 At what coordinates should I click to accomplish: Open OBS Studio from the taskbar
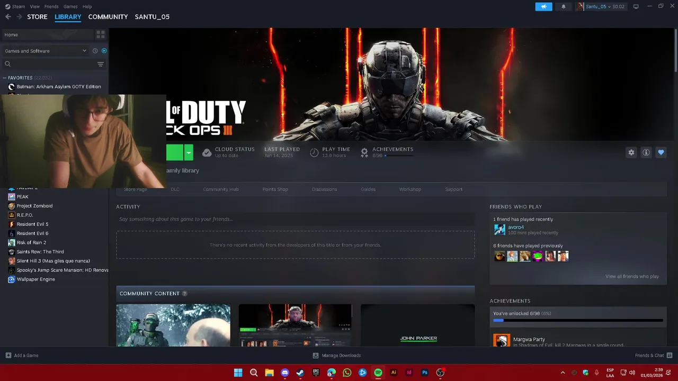point(440,373)
